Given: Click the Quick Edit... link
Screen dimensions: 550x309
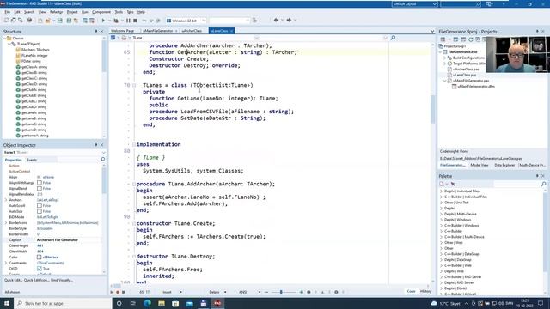Looking at the screenshot, I should pos(13,280).
